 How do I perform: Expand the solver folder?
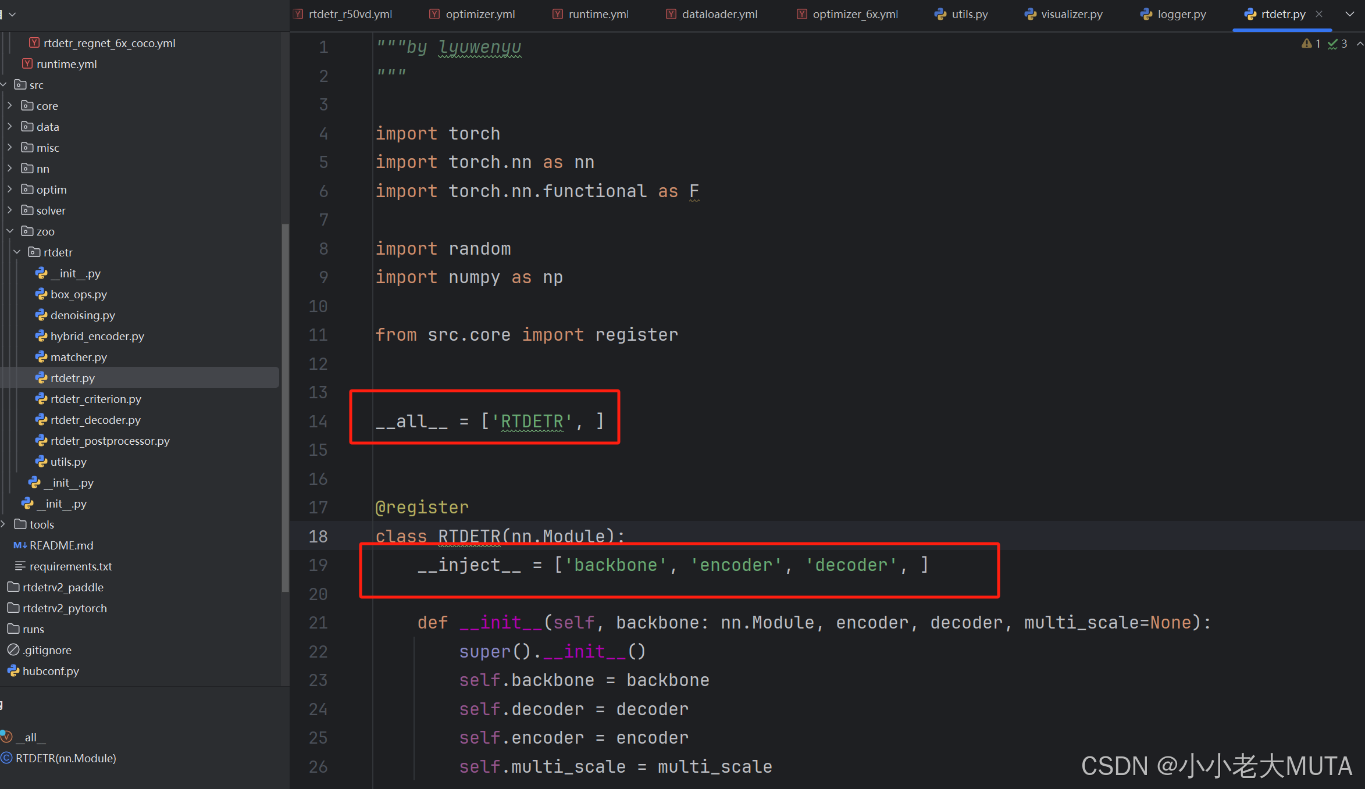tap(10, 210)
